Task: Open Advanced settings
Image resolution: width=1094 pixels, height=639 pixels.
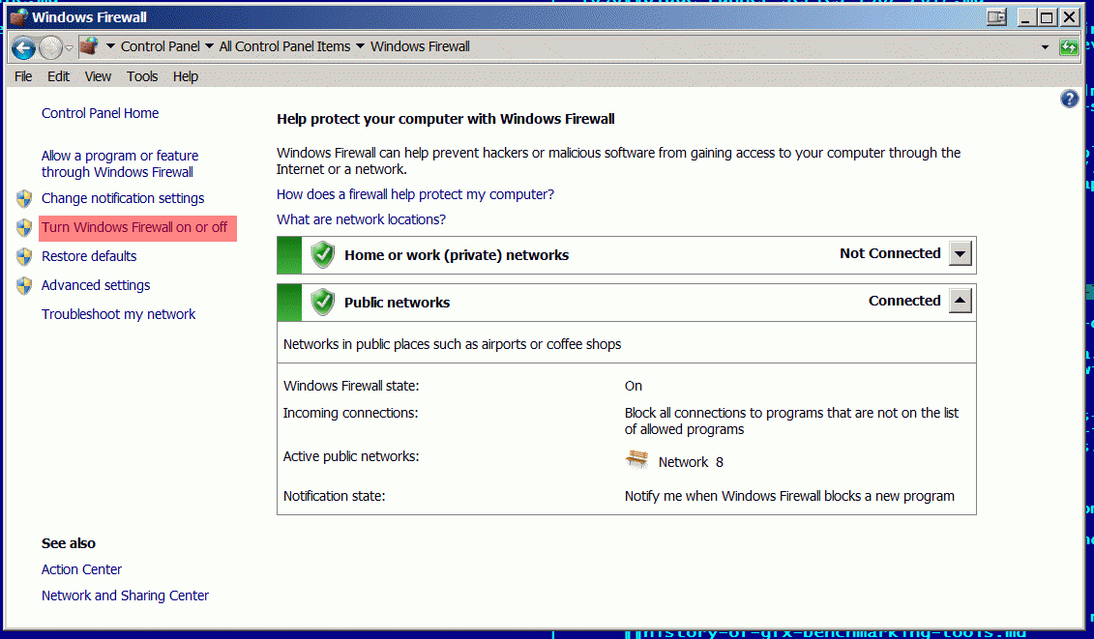Action: pyautogui.click(x=96, y=285)
